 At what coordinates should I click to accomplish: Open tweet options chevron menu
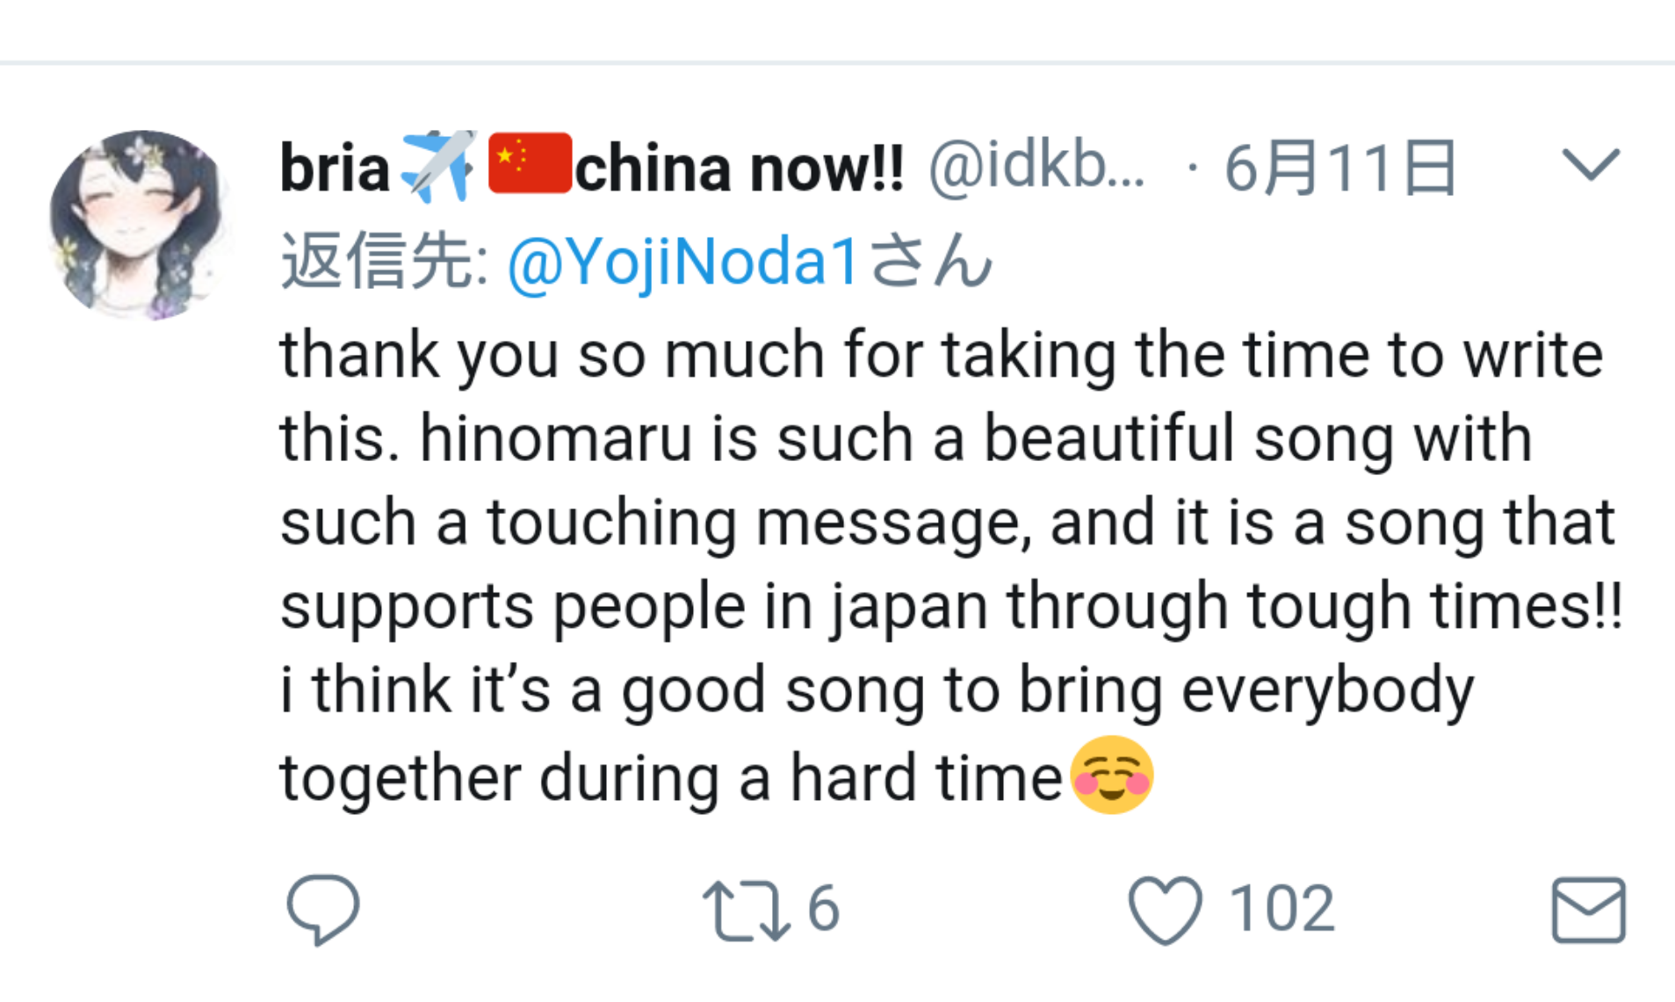[1591, 164]
